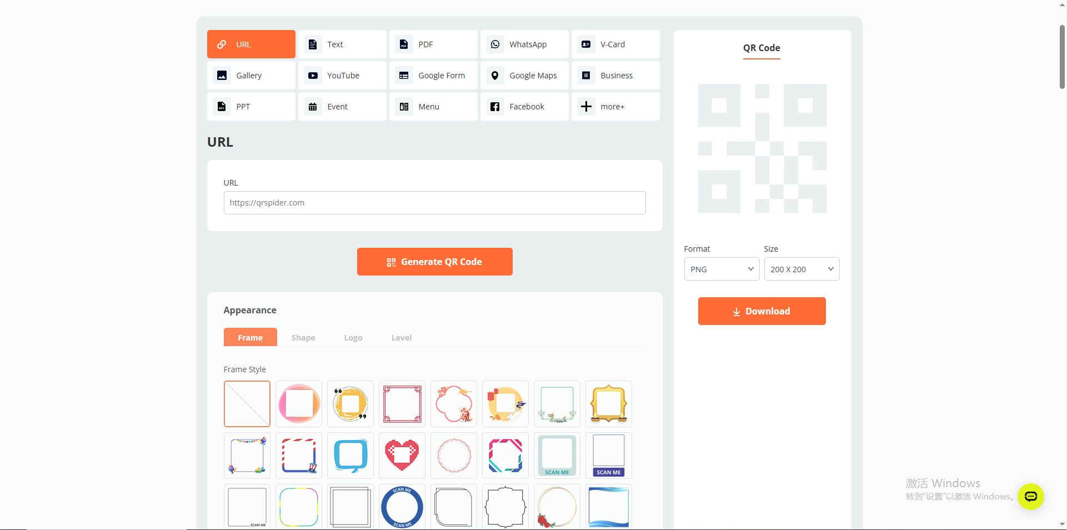Select the pink circle gradient frame
The width and height of the screenshot is (1067, 530).
point(299,404)
